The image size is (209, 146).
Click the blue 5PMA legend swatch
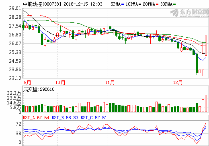click(123, 4)
